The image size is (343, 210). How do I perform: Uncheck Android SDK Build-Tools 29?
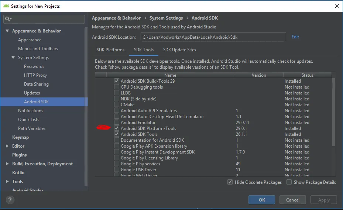(x=117, y=81)
